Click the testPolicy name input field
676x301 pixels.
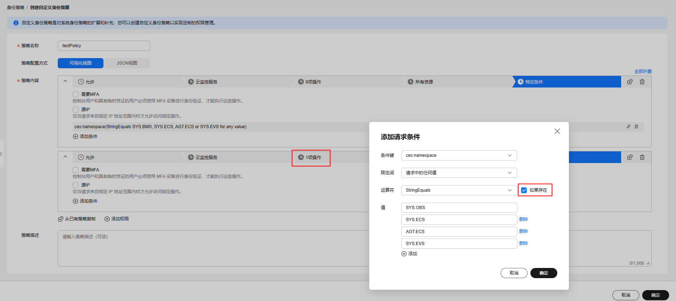click(x=104, y=46)
